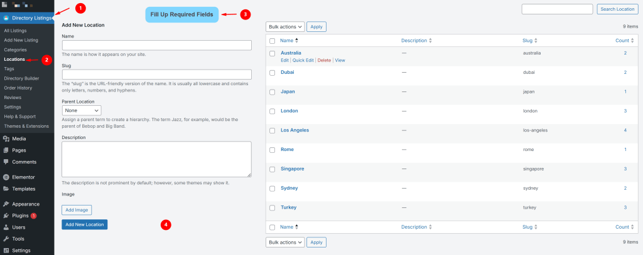The width and height of the screenshot is (643, 255).
Task: Click the Name input field
Action: [156, 45]
